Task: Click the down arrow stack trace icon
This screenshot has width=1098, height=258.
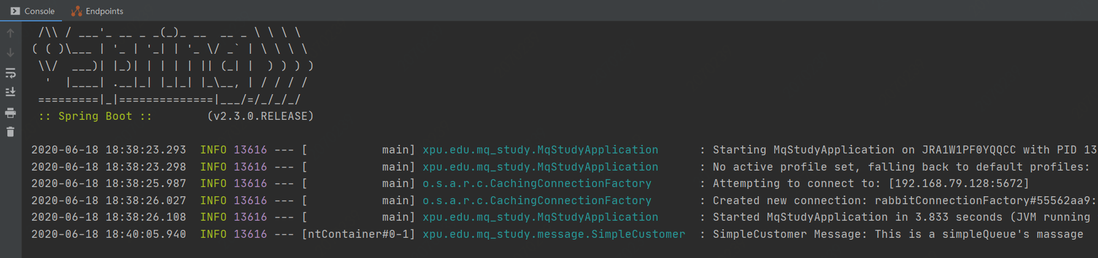Action: tap(10, 53)
